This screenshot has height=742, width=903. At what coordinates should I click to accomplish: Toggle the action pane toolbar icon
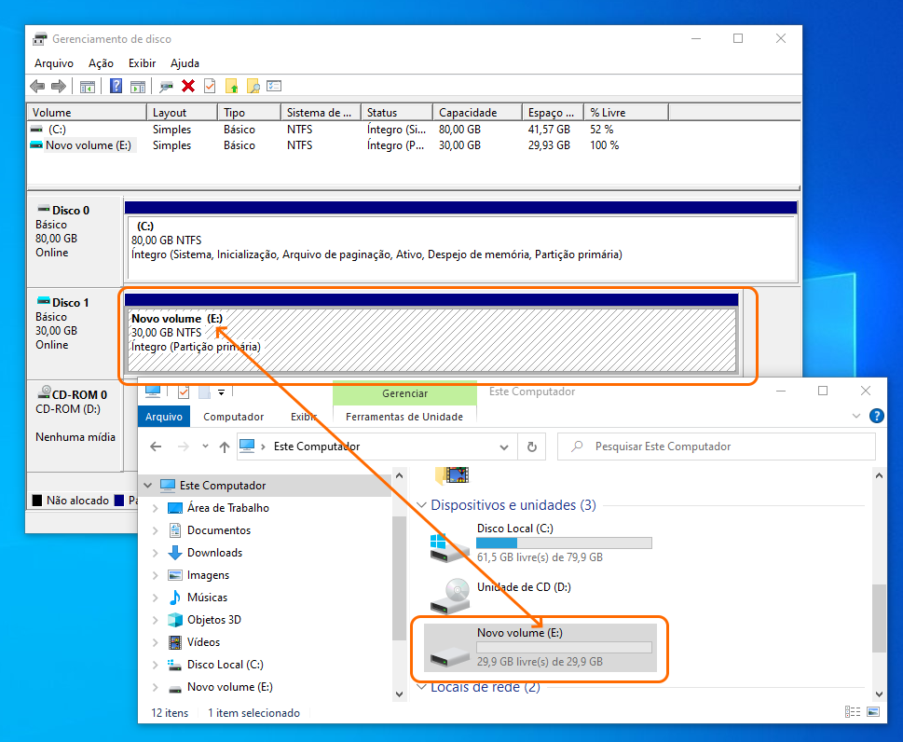click(138, 87)
